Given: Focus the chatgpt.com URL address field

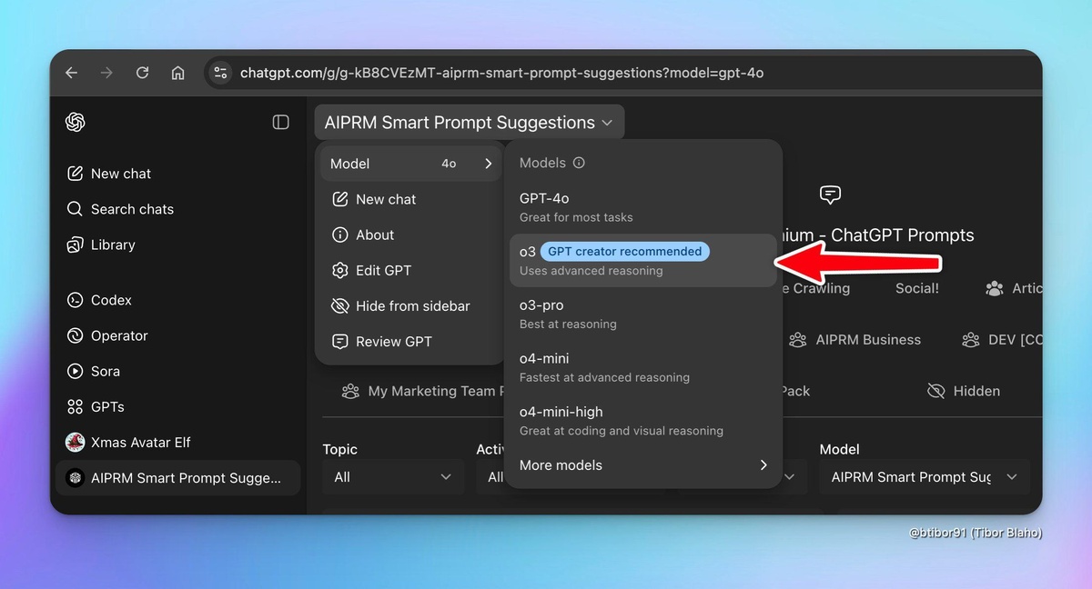Looking at the screenshot, I should coord(501,73).
